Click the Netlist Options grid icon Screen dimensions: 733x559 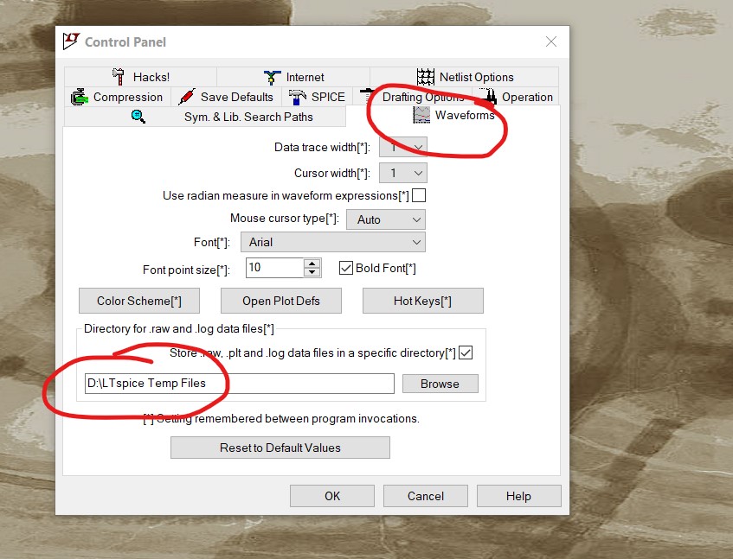pyautogui.click(x=426, y=77)
